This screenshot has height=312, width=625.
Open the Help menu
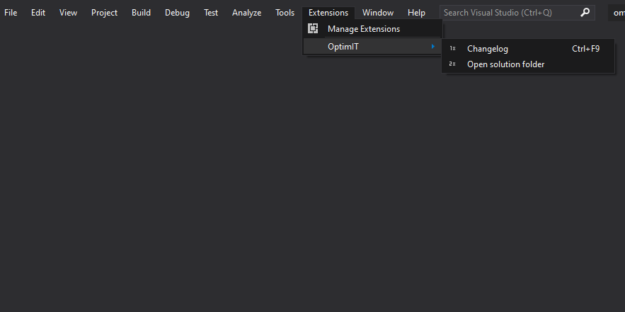(416, 13)
